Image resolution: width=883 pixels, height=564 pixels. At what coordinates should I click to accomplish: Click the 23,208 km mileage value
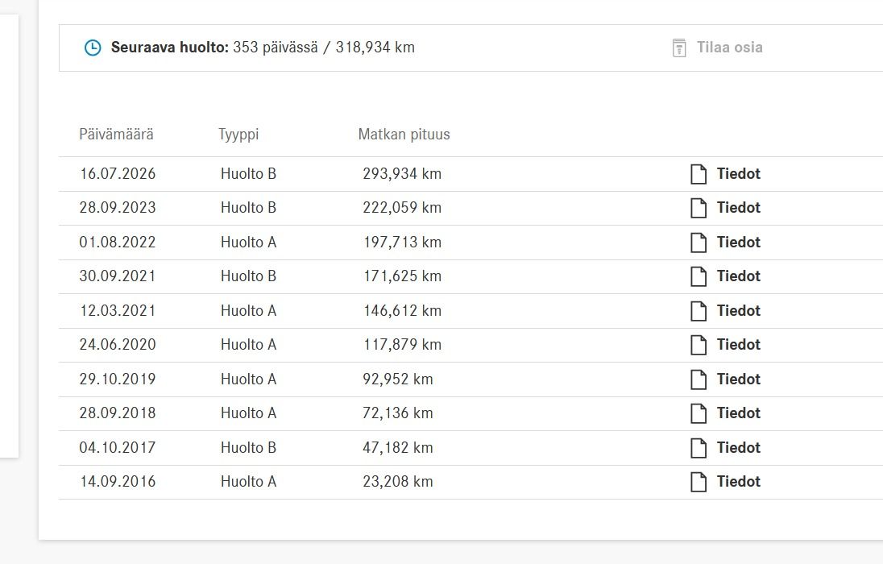point(397,481)
